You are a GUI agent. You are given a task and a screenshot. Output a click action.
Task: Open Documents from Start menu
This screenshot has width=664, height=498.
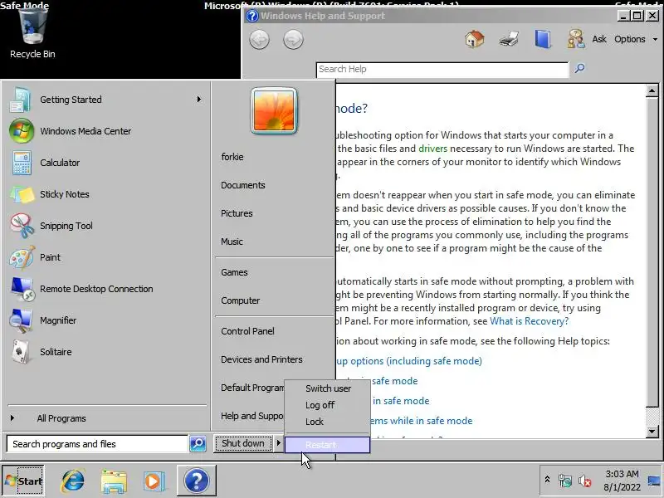[x=243, y=185]
